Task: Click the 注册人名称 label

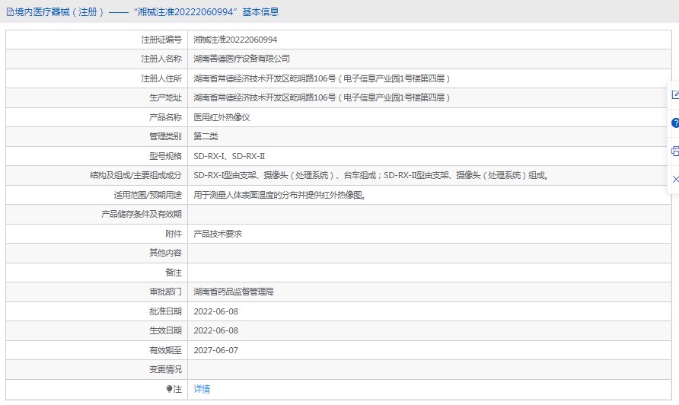Action: [x=161, y=59]
